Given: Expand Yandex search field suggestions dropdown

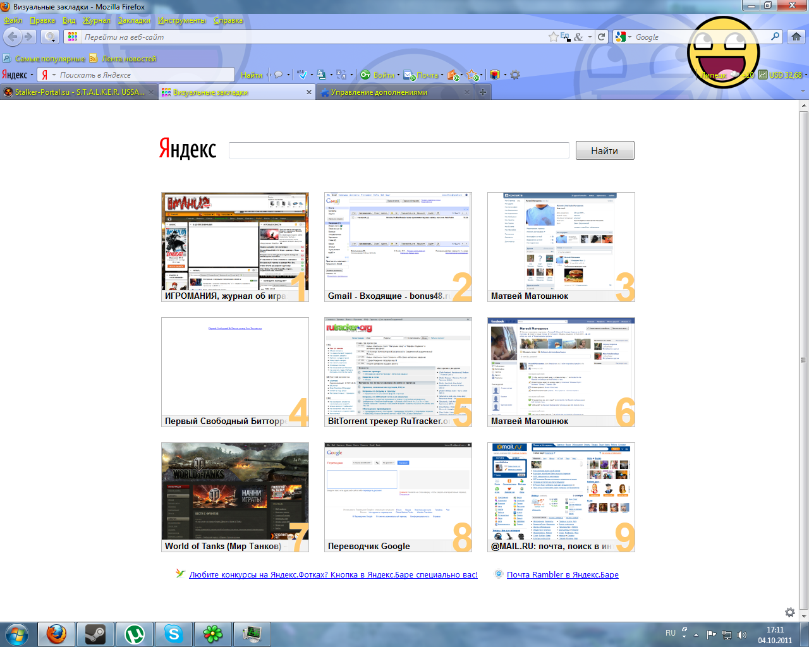Looking at the screenshot, I should click(x=54, y=75).
